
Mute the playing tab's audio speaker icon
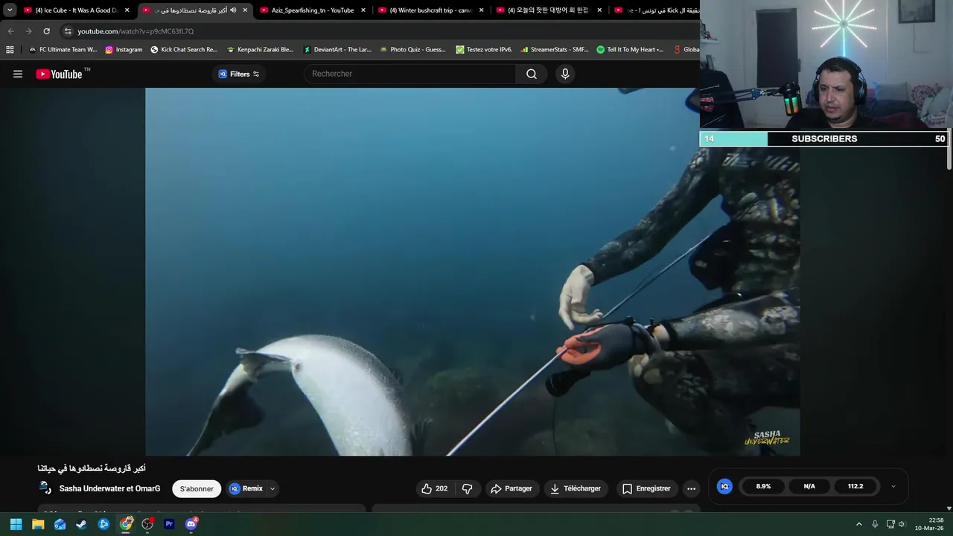tap(233, 10)
